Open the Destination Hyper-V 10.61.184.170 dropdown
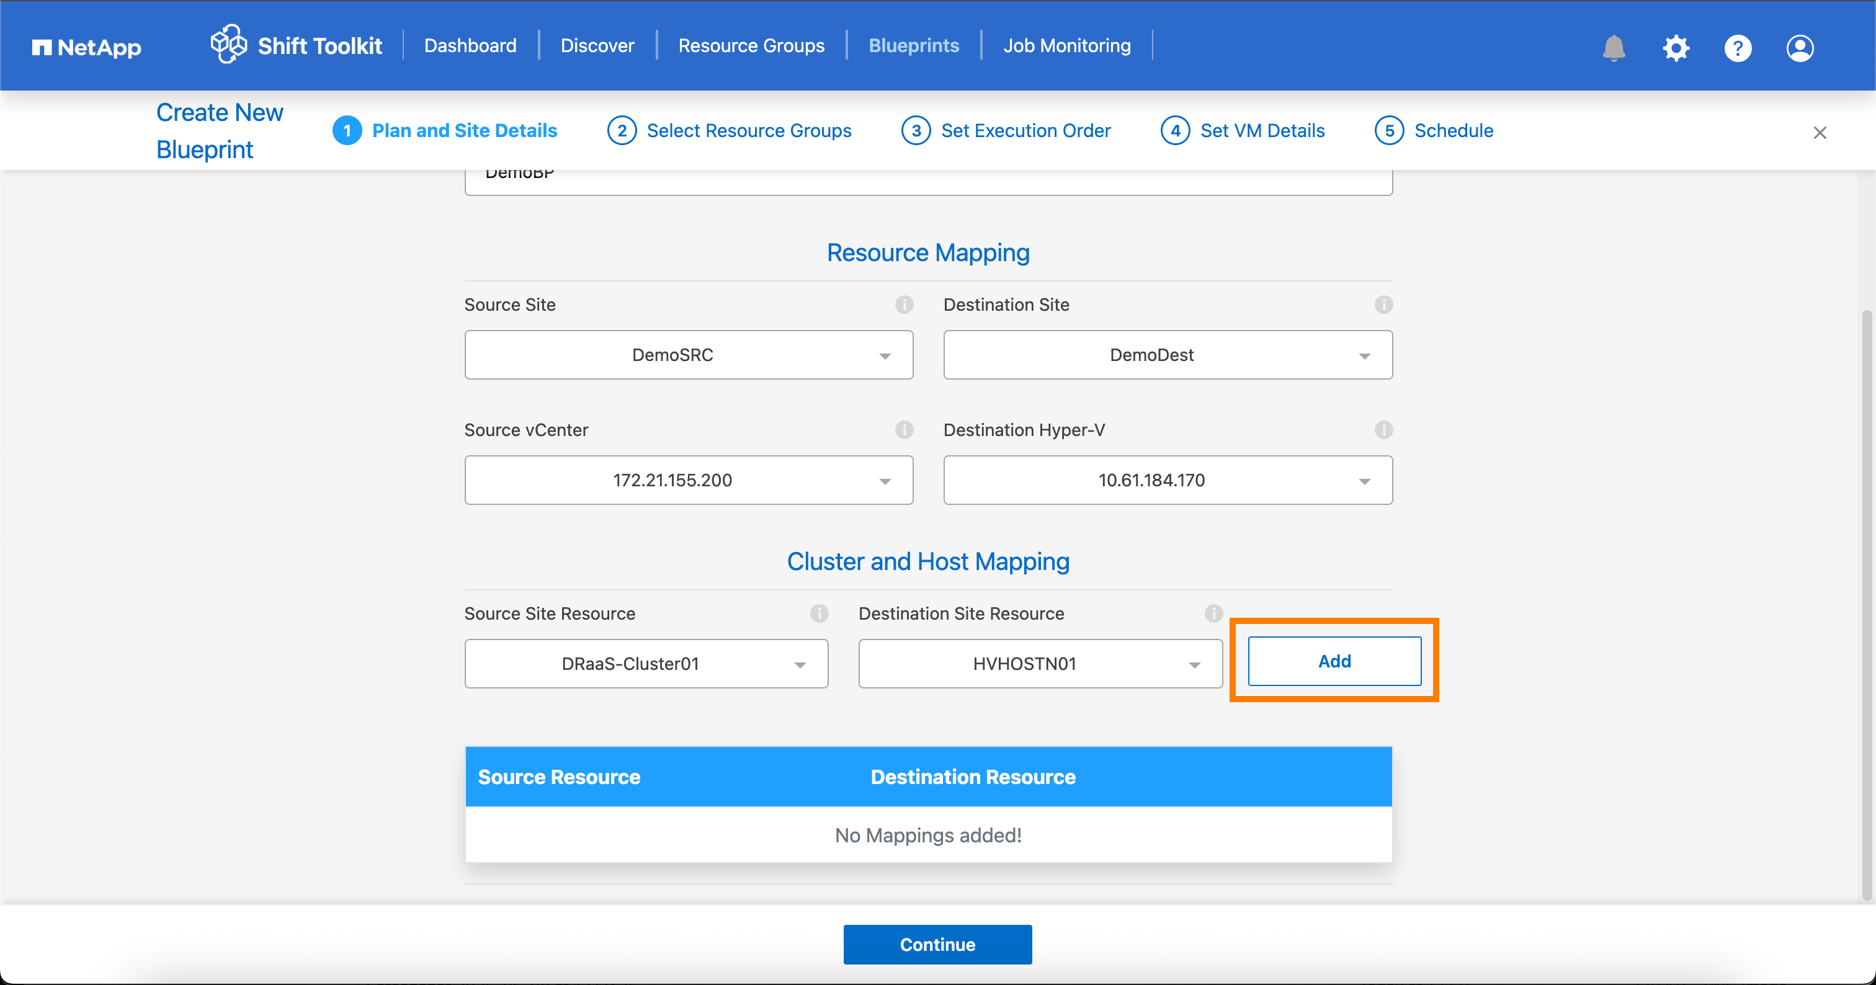 [x=1168, y=479]
